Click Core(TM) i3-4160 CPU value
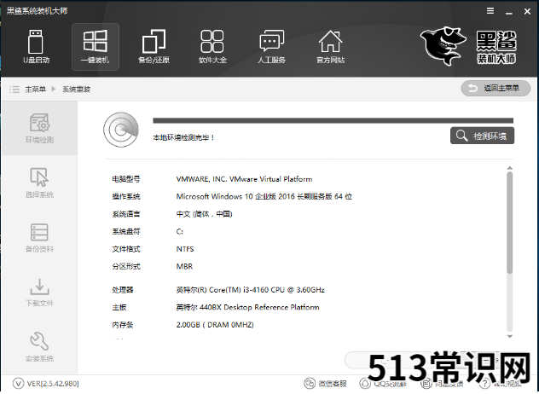539x394 pixels. 250,290
